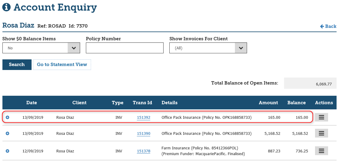This screenshot has width=339, height=163.
Task: Go back using the Back arrow link
Action: coord(328,26)
